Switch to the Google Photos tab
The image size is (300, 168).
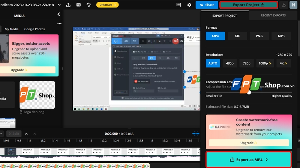coord(34,29)
